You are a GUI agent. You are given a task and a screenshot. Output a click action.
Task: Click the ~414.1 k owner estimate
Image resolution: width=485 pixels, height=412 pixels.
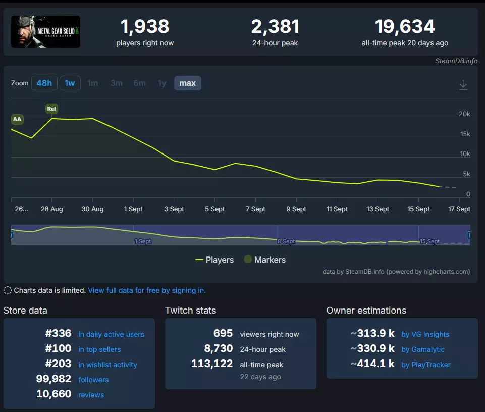coord(373,364)
